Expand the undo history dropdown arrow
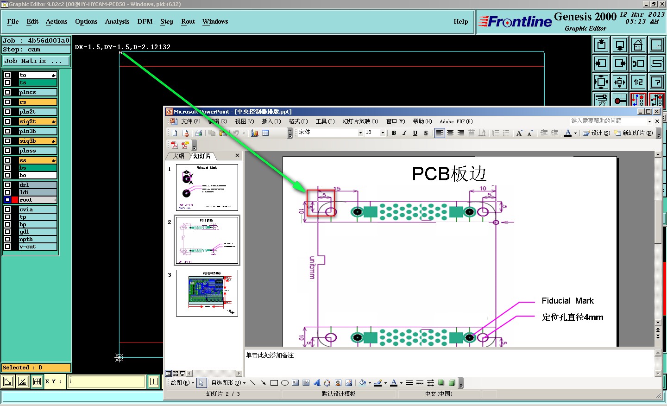The image size is (667, 406). coord(244,133)
